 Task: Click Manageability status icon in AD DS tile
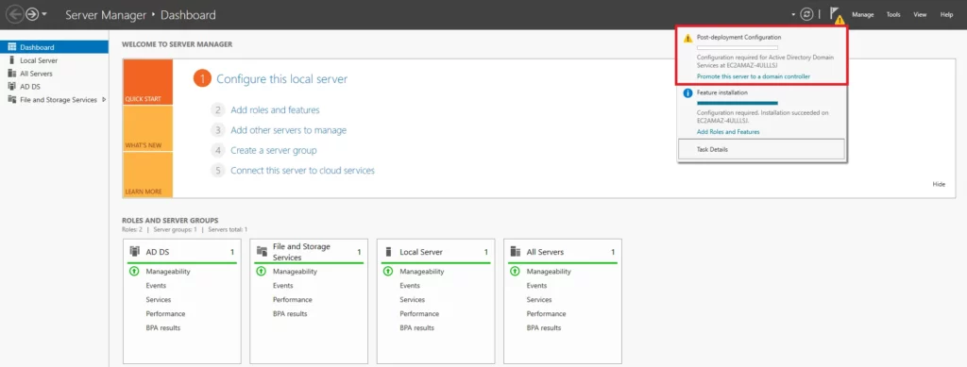pos(134,272)
